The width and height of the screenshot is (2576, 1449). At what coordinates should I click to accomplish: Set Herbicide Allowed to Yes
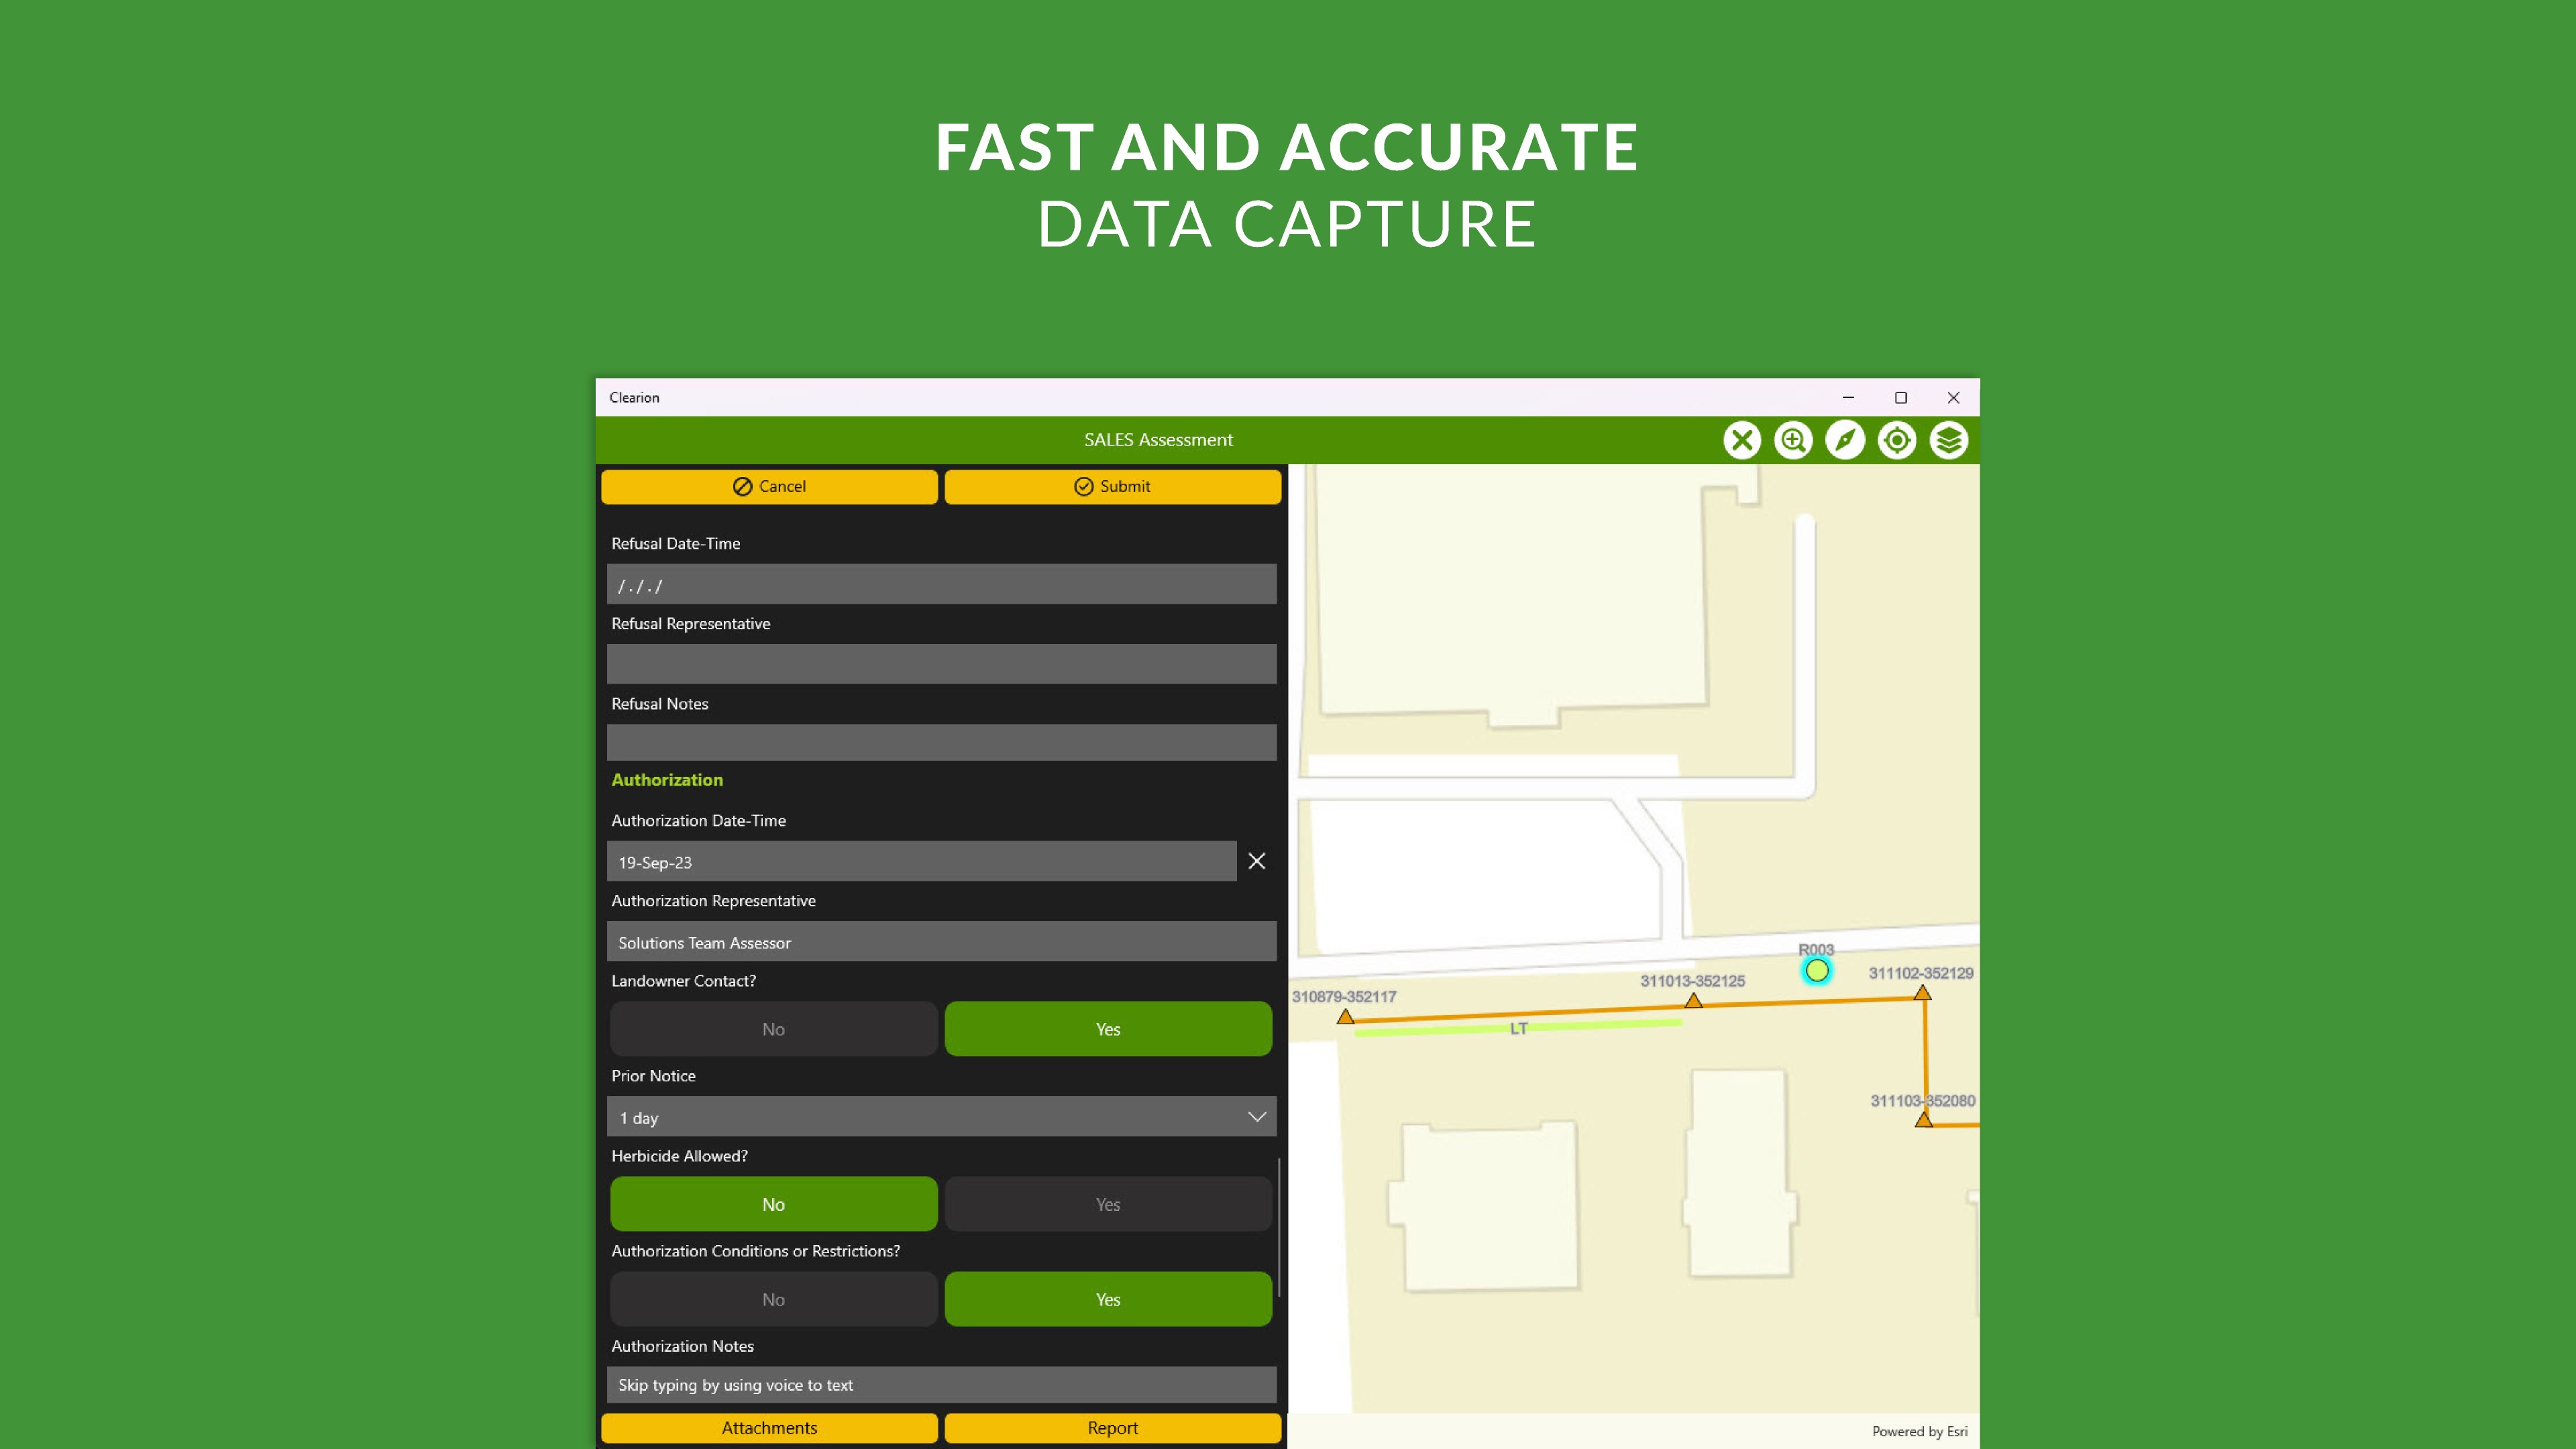[1107, 1204]
